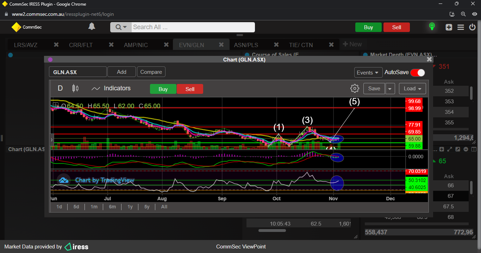Click the Compare button
Image resolution: width=481 pixels, height=253 pixels.
(x=151, y=72)
